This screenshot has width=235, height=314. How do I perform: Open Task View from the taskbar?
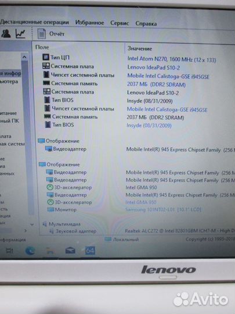[9, 250]
